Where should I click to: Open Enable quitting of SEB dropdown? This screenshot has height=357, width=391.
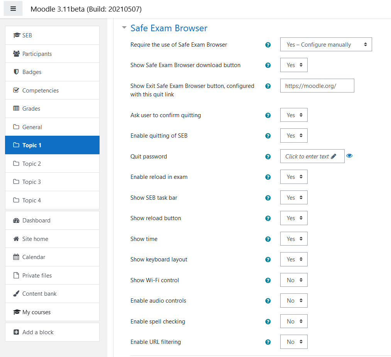294,136
